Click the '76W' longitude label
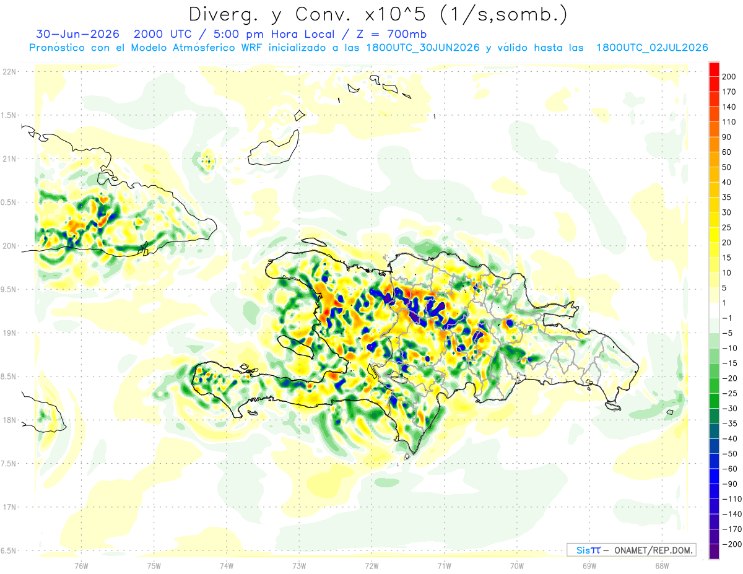 (x=81, y=565)
